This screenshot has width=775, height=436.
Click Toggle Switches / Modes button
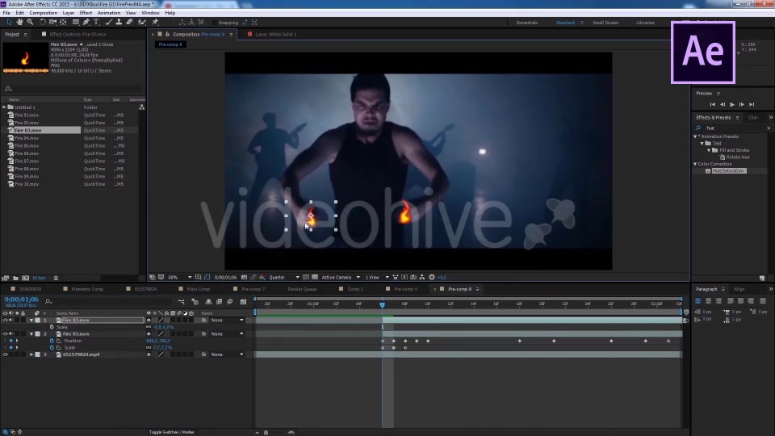pyautogui.click(x=171, y=432)
